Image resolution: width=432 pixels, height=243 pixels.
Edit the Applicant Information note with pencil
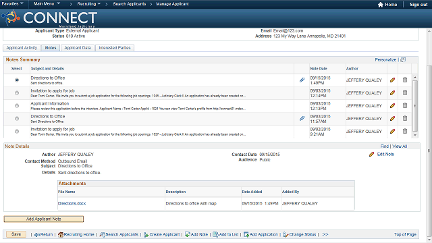coord(392,105)
